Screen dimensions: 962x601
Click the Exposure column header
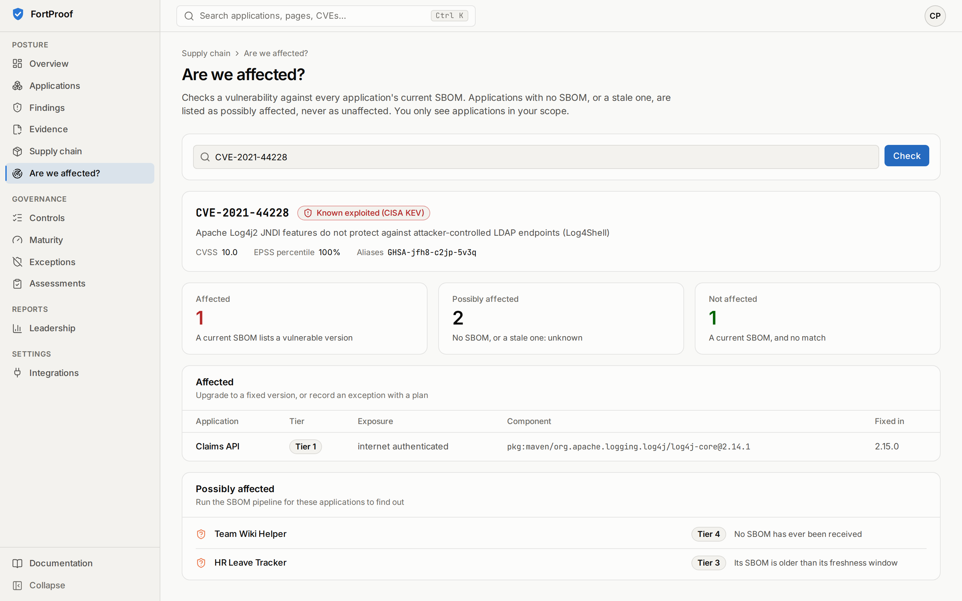tap(375, 421)
